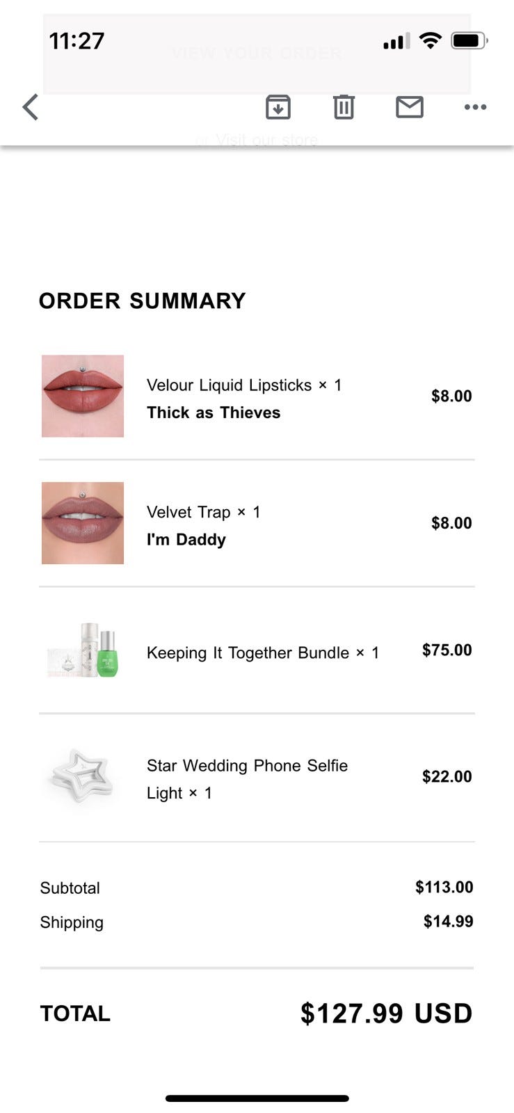Mark email as unread with envelope icon
Screen dimensions: 514x1113
coord(409,107)
